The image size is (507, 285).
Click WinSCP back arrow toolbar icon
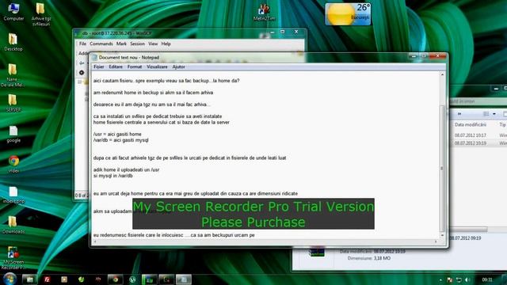click(82, 63)
